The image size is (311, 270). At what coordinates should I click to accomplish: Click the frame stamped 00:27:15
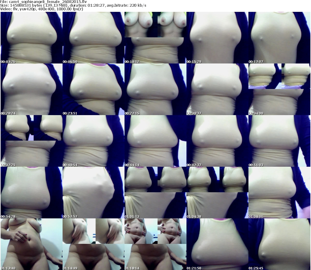[x=155, y=89]
